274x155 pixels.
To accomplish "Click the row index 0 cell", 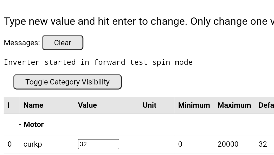I will click(10, 144).
